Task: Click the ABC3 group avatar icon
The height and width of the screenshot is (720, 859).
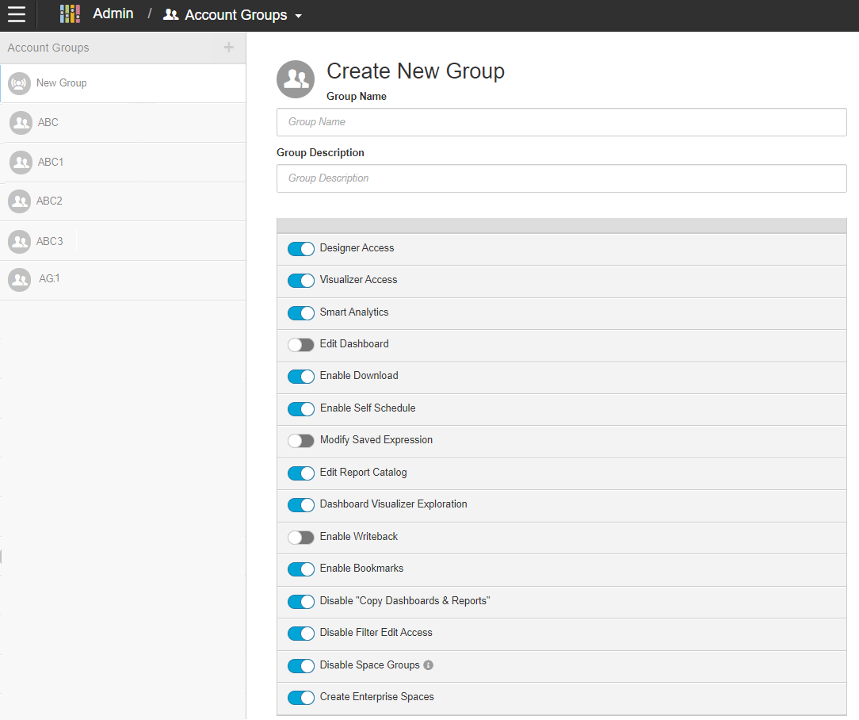Action: (20, 241)
